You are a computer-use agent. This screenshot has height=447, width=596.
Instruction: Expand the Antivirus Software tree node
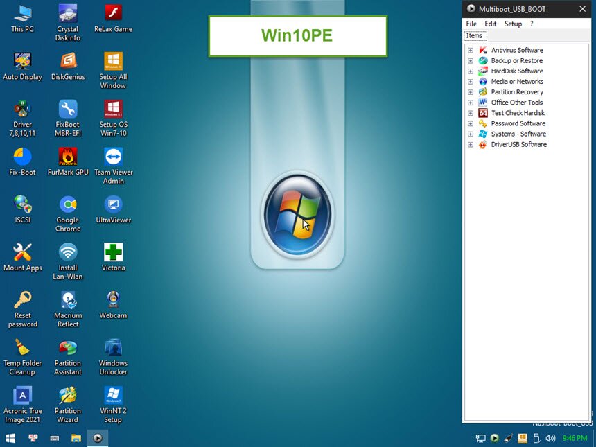coord(471,50)
